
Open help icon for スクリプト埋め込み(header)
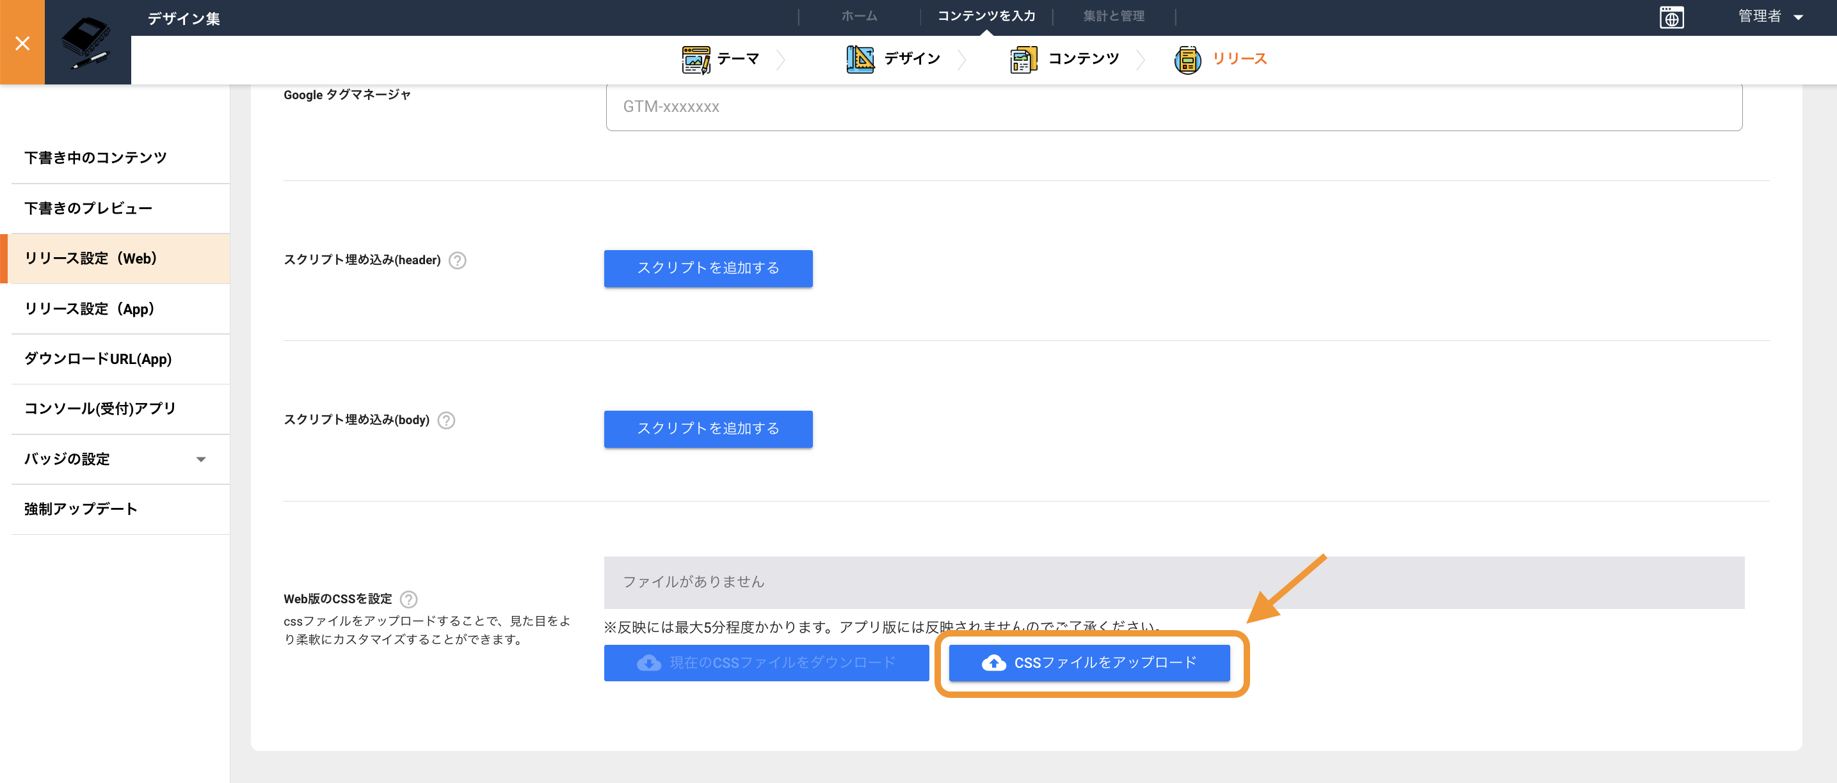[x=458, y=261]
